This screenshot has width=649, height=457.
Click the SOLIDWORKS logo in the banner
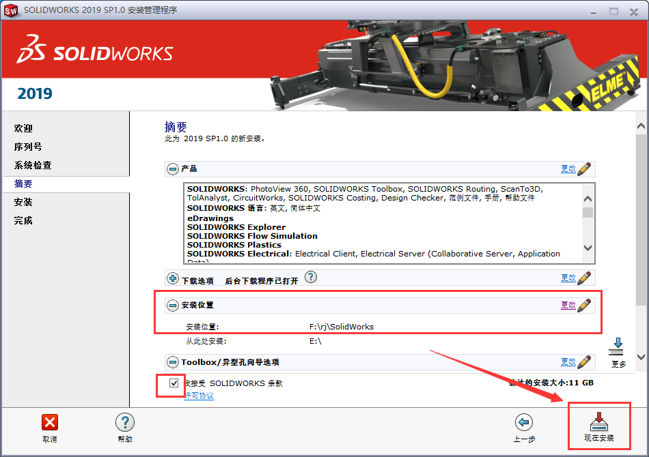click(x=95, y=50)
